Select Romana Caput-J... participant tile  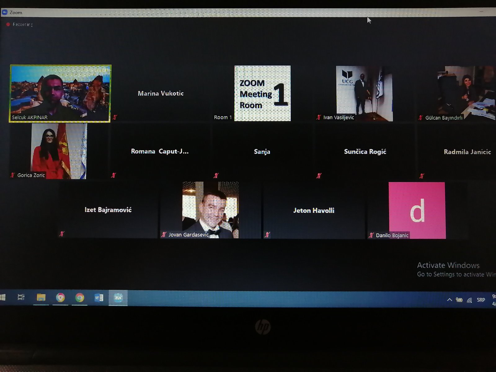pos(160,151)
